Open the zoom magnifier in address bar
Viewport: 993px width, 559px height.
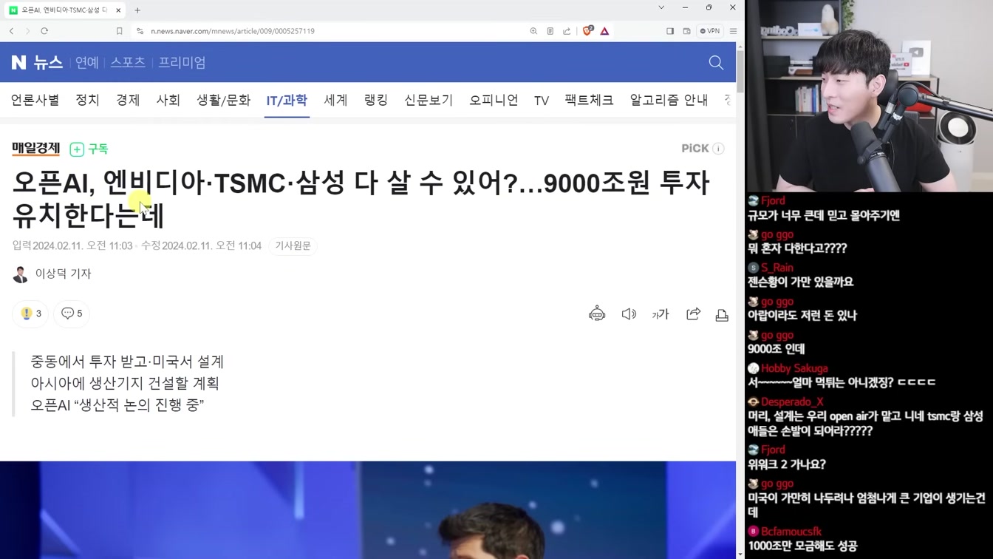point(533,31)
